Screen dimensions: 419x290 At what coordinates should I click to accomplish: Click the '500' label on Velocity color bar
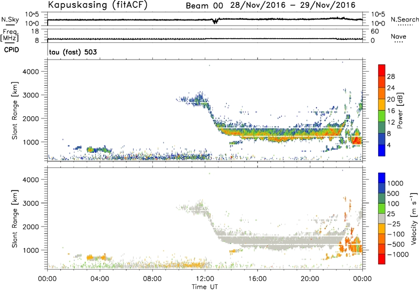(x=393, y=193)
